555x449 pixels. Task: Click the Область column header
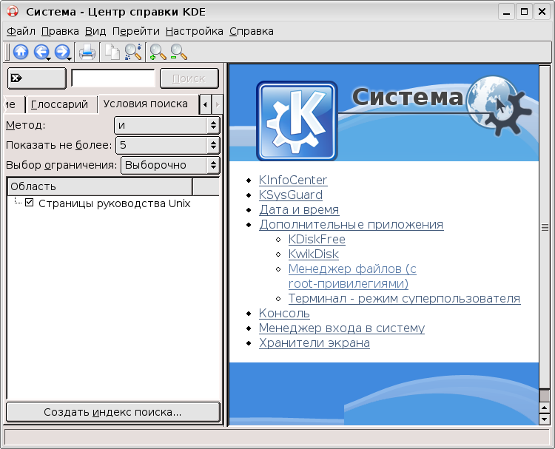100,187
